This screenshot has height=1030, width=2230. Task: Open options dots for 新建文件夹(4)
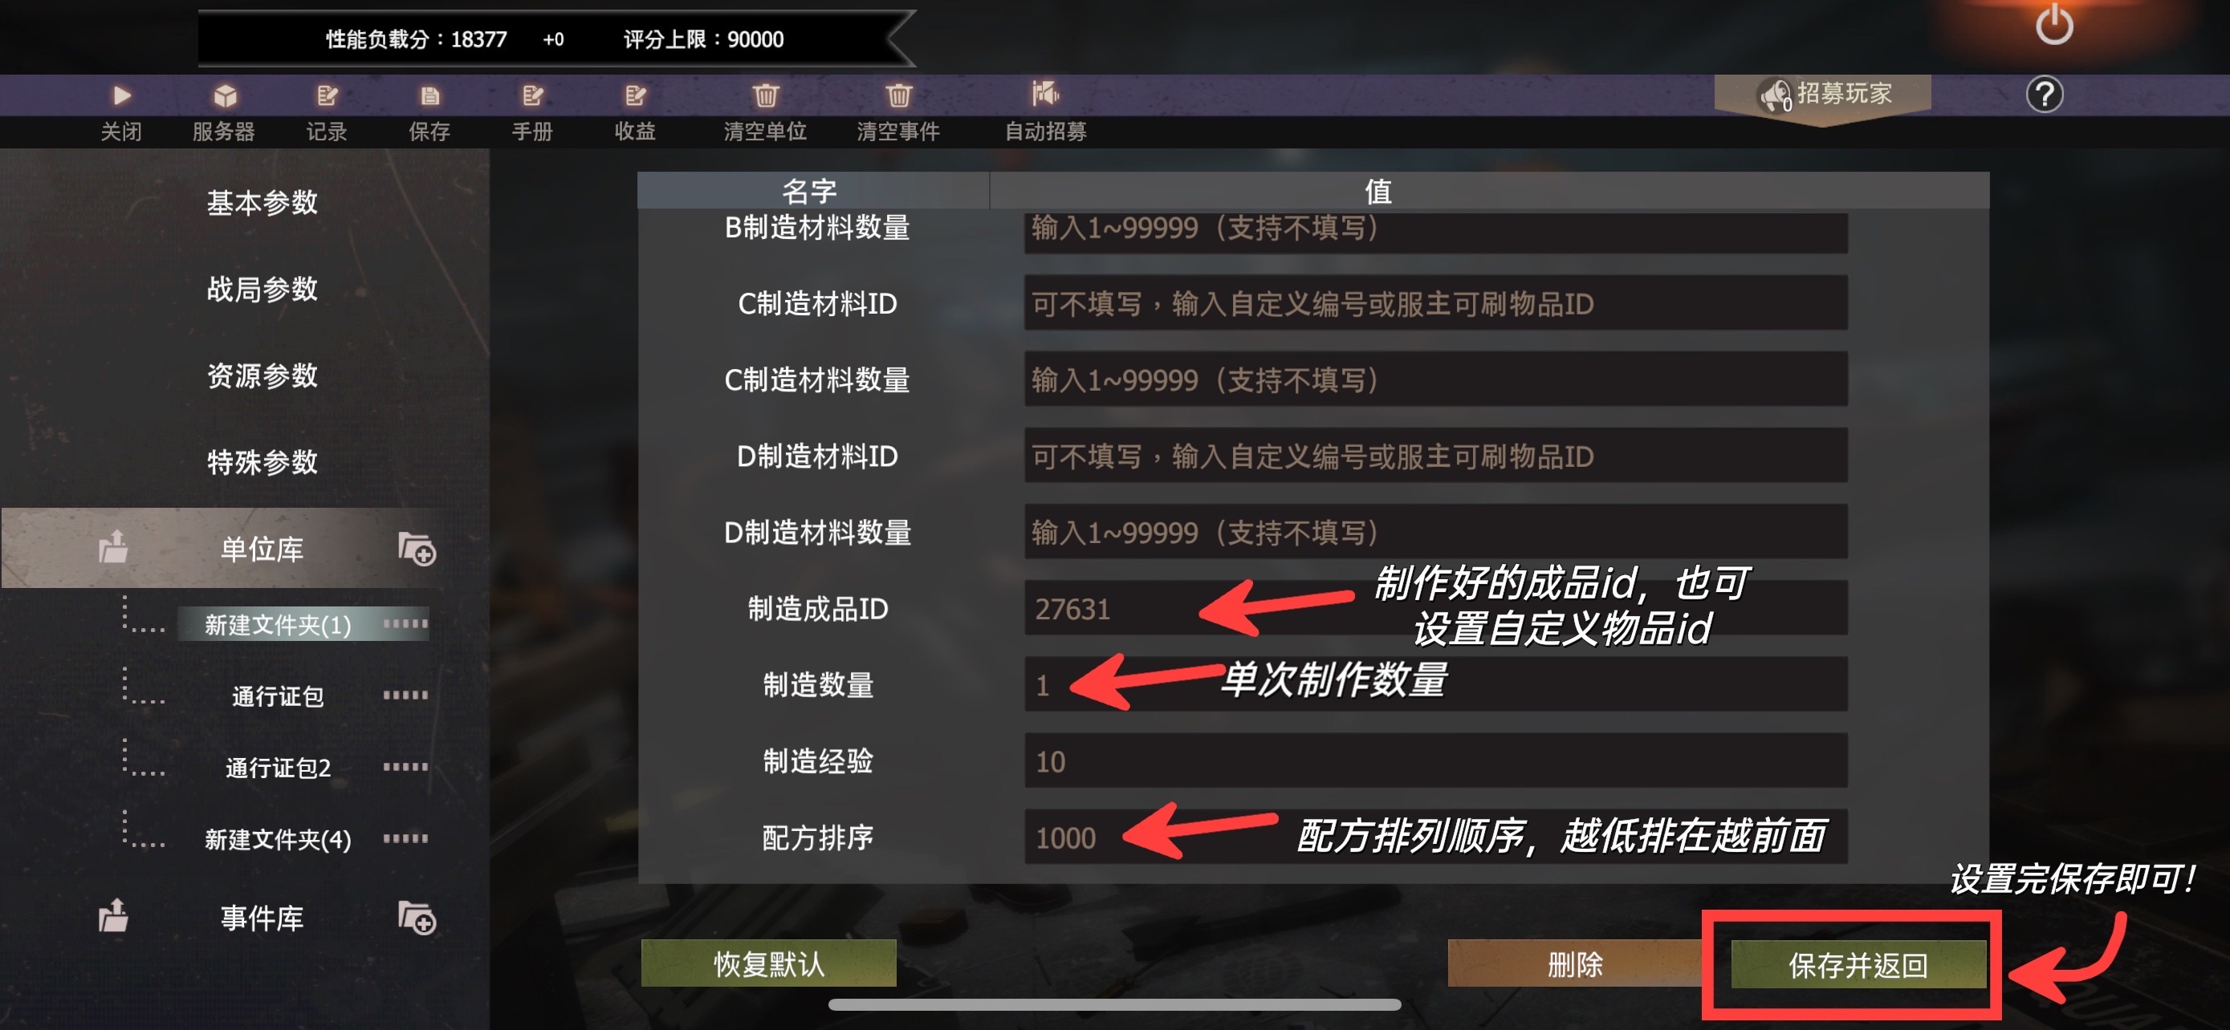click(x=405, y=838)
